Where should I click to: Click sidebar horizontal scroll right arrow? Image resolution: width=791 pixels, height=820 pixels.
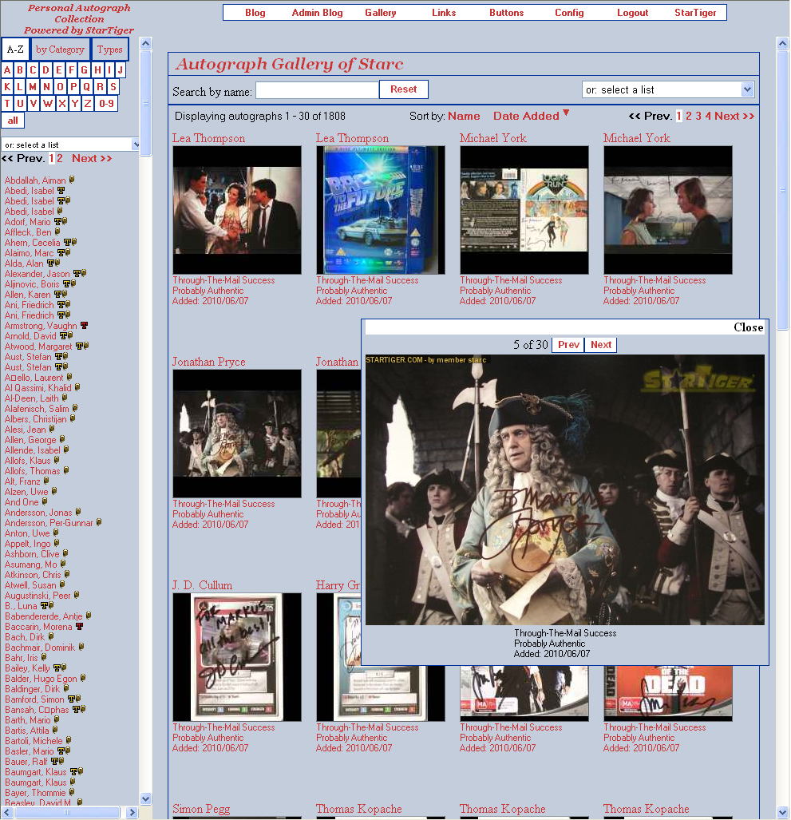[132, 812]
